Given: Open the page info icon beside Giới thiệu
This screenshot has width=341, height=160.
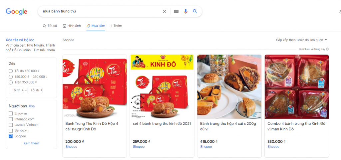Looking at the screenshot, I should pyautogui.click(x=327, y=49).
